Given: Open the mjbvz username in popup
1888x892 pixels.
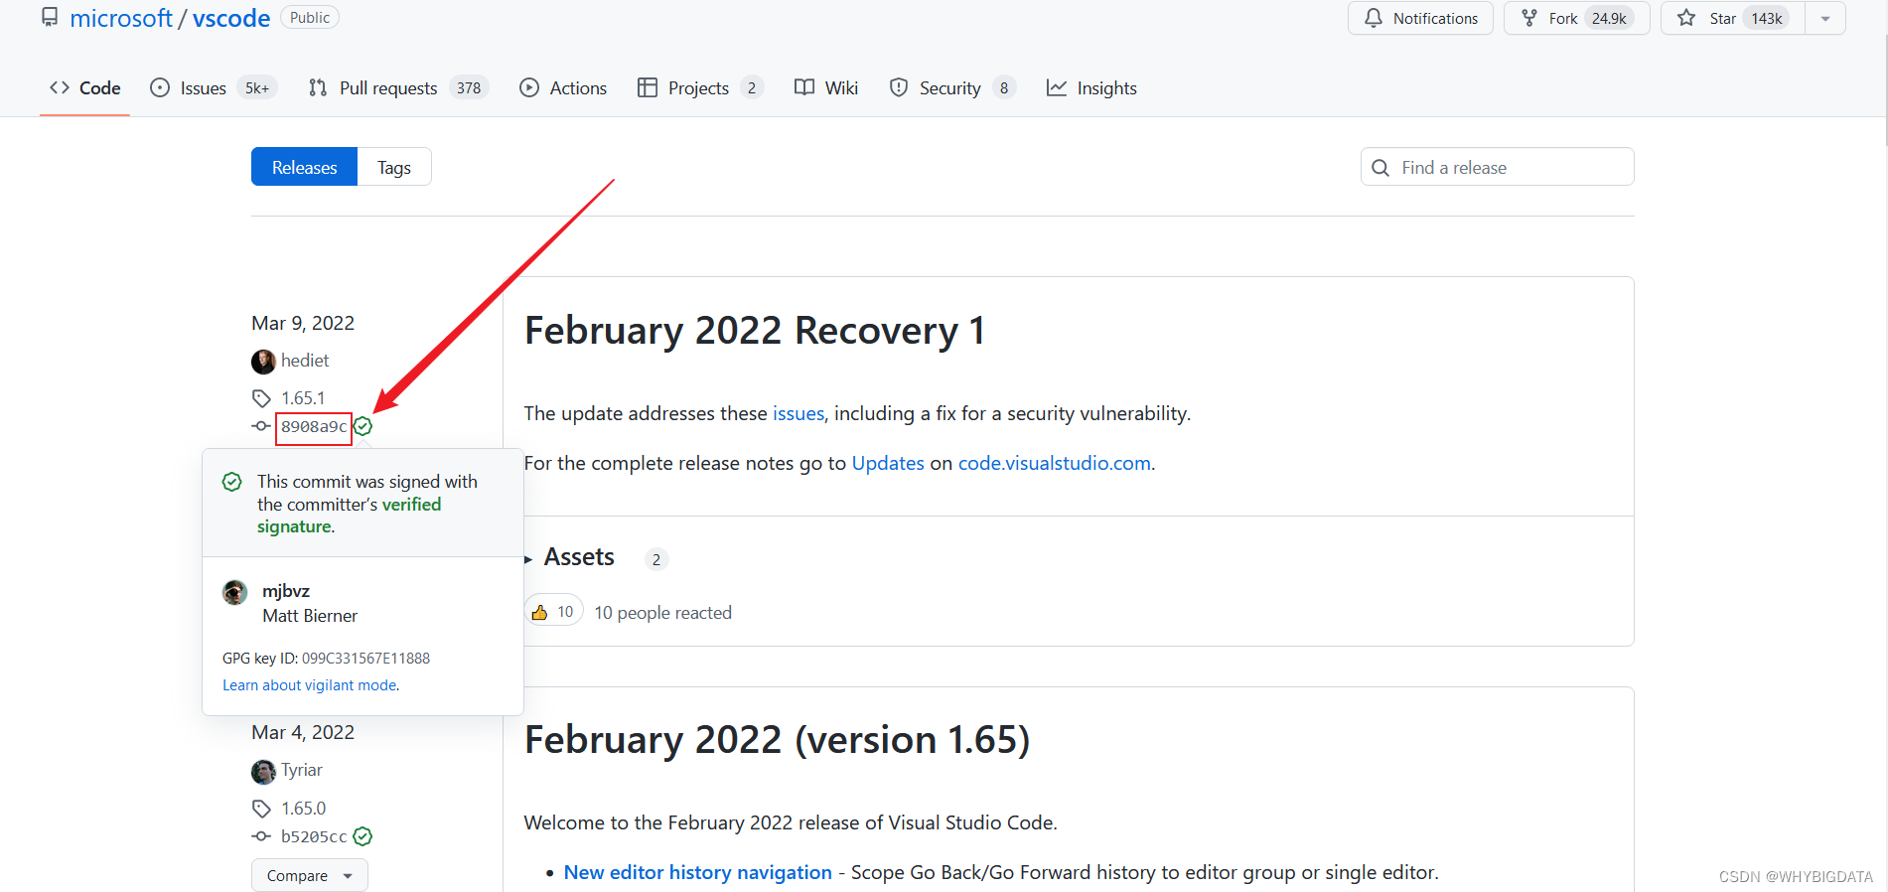Looking at the screenshot, I should point(286,591).
